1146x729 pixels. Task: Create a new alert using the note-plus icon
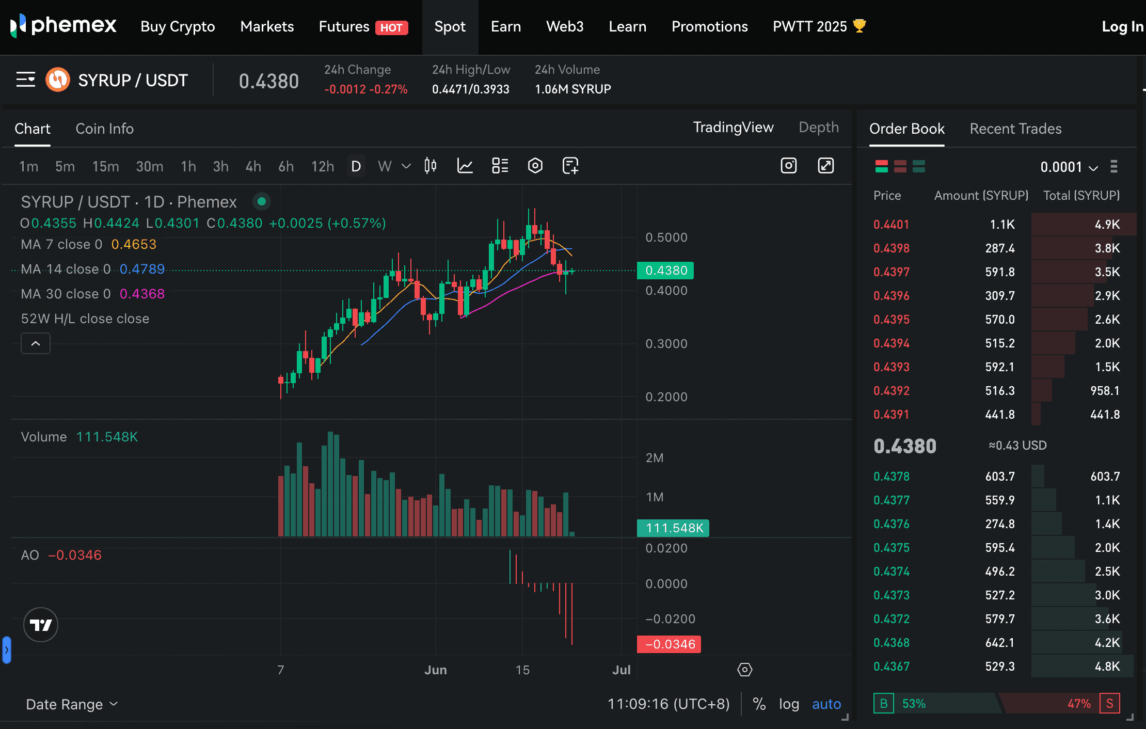click(x=570, y=166)
